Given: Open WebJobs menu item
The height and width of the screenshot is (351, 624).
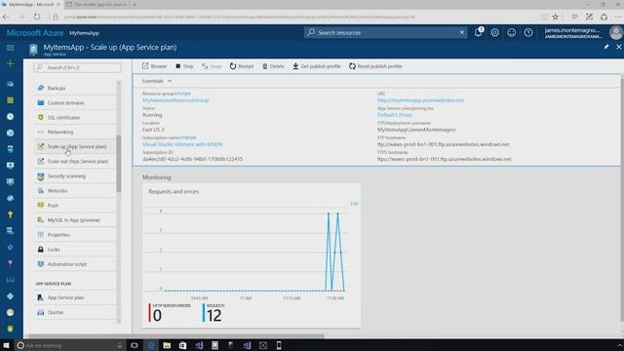Looking at the screenshot, I should [76, 191].
